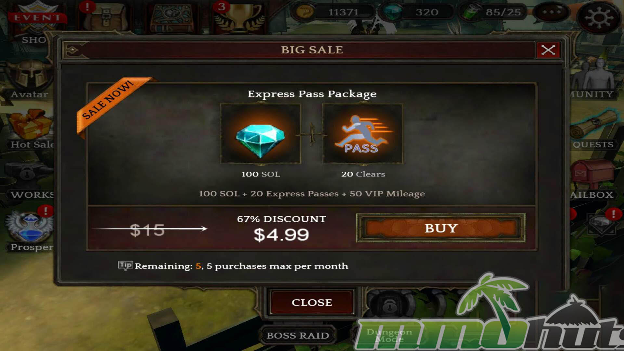Close the Big Sale dialog with X

point(548,50)
